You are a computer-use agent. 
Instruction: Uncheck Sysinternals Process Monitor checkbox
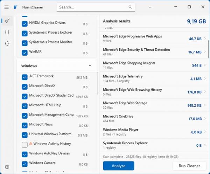24,43
